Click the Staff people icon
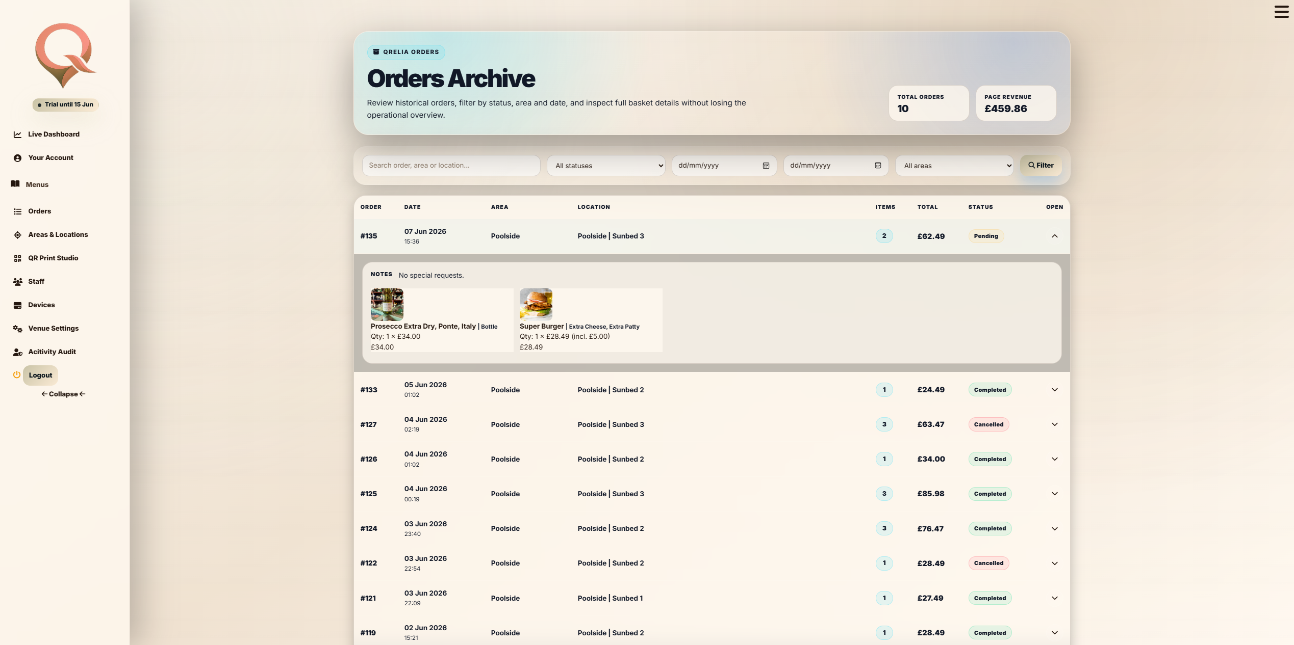 coord(17,282)
